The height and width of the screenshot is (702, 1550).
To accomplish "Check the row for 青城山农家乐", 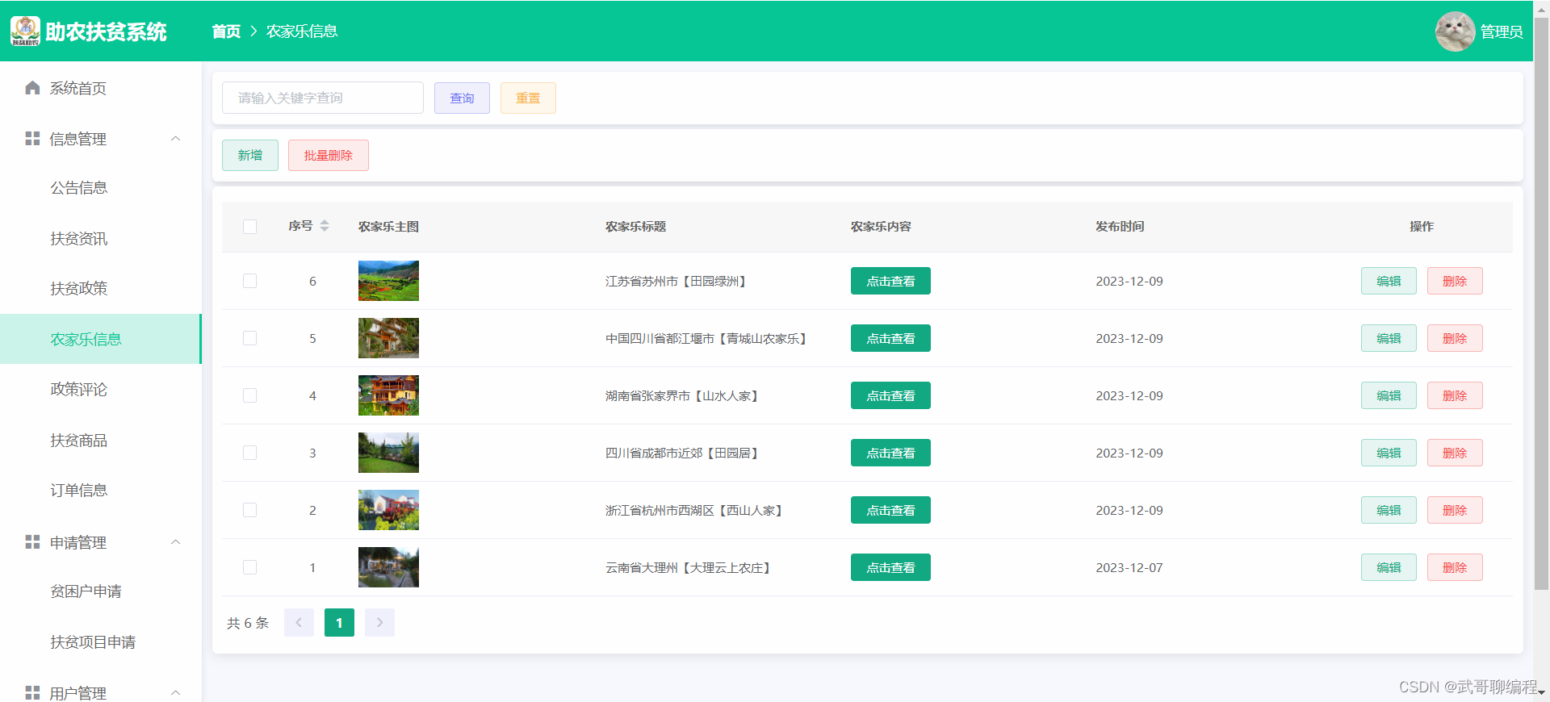I will (249, 338).
